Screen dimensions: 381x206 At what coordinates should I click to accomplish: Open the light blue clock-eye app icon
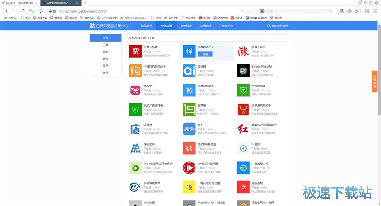click(x=243, y=148)
